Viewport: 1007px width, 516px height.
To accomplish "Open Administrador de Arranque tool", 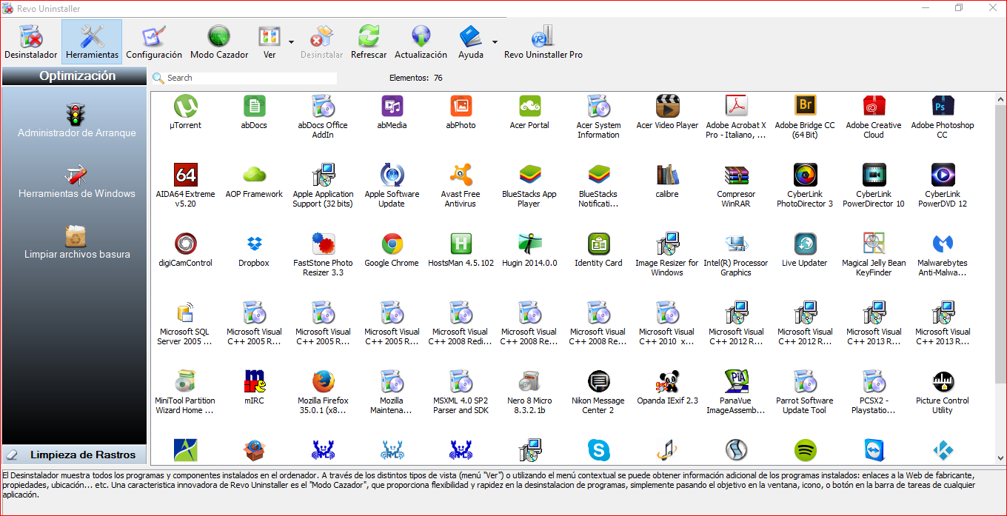I will (77, 121).
